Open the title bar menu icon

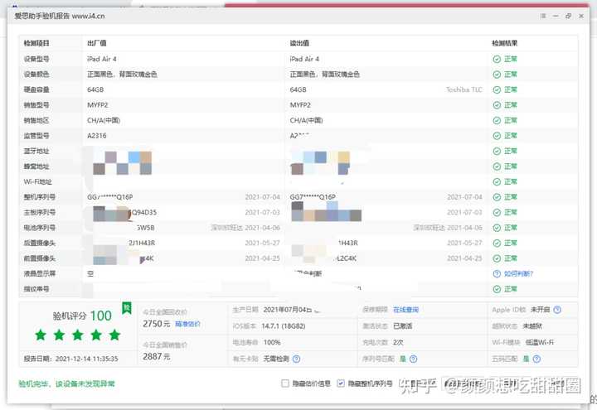[x=543, y=16]
